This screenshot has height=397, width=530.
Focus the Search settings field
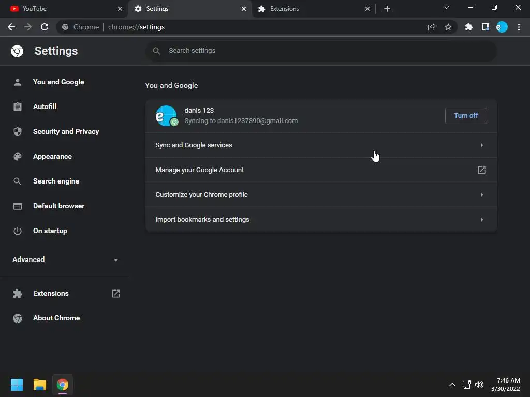[x=321, y=51]
